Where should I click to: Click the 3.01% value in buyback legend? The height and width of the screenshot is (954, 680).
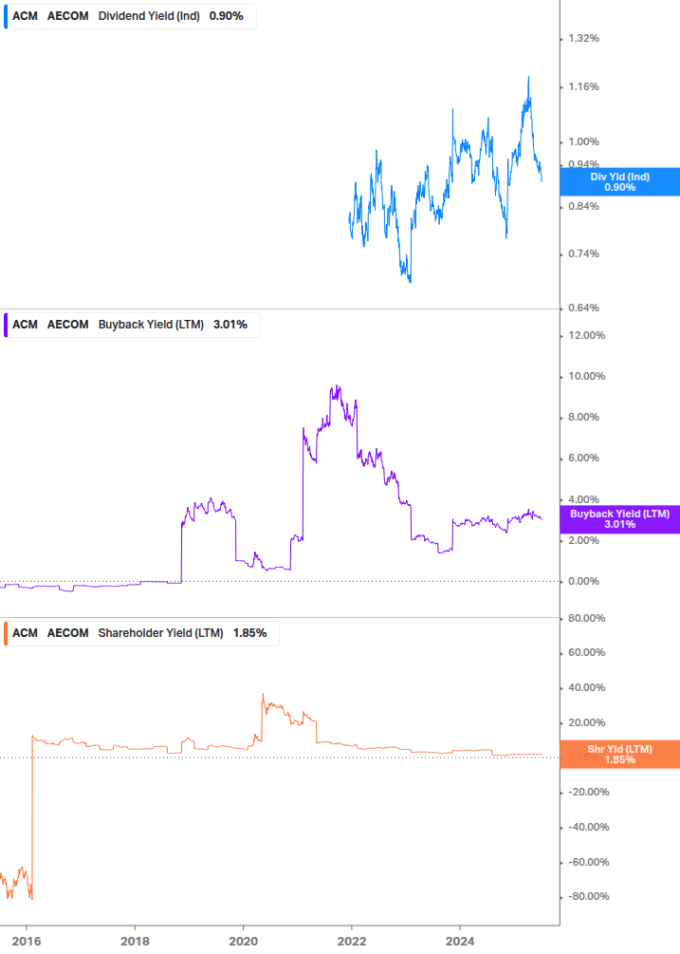pos(230,325)
